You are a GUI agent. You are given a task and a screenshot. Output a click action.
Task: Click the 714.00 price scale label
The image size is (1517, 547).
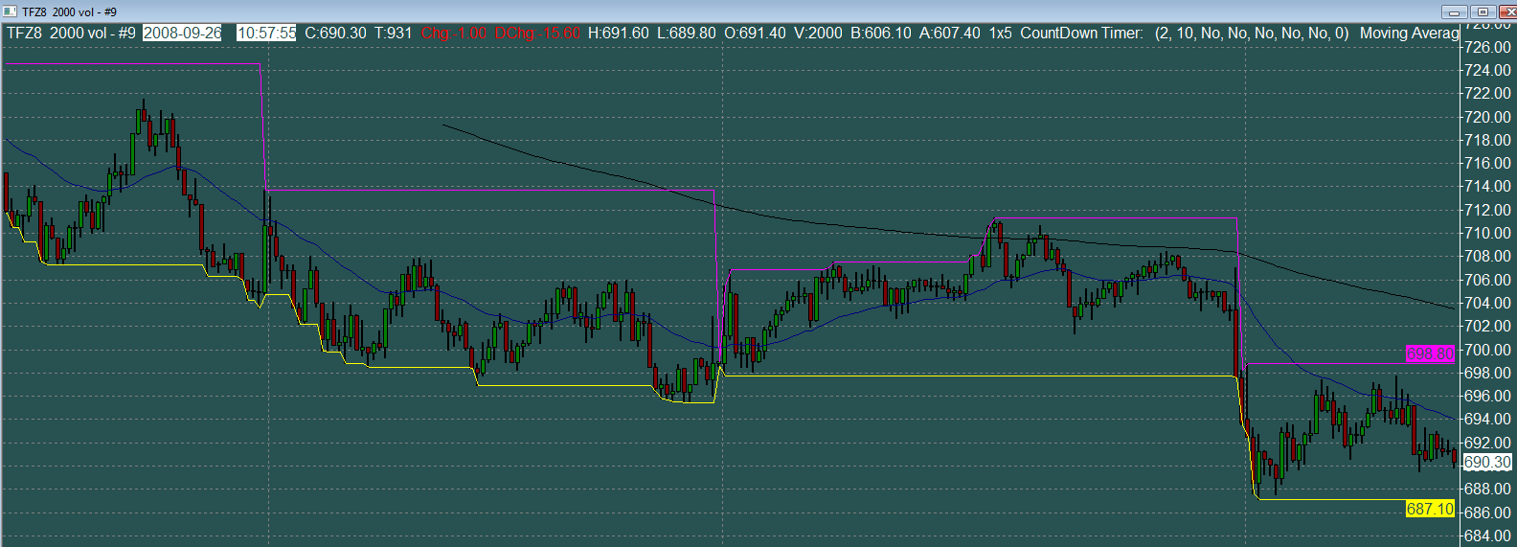(x=1488, y=186)
